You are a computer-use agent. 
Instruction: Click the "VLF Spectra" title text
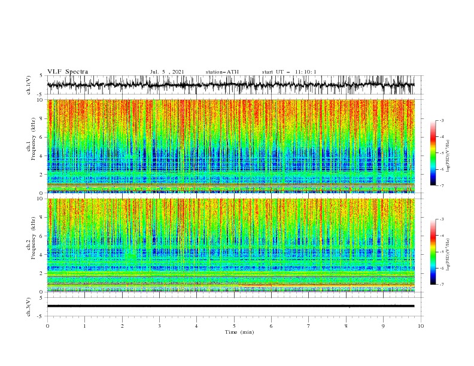[68, 72]
